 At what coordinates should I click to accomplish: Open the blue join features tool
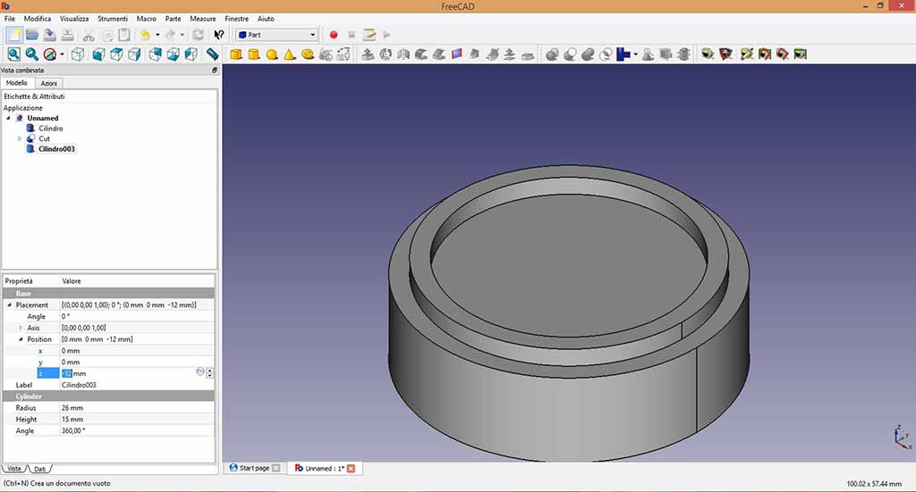pos(623,54)
